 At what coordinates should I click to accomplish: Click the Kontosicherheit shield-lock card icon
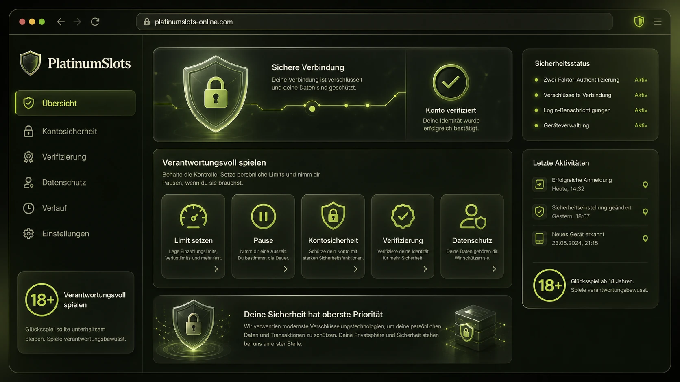click(333, 216)
